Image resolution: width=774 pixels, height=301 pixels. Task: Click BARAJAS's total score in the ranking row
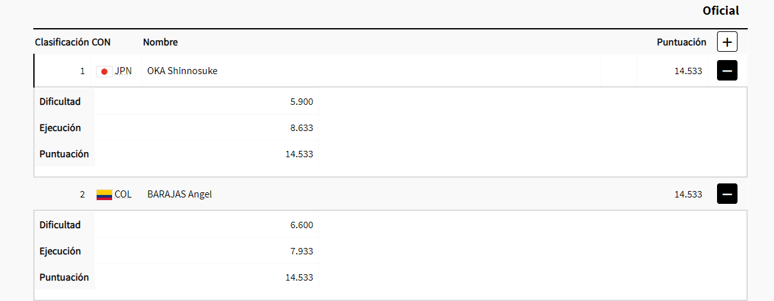coord(688,194)
